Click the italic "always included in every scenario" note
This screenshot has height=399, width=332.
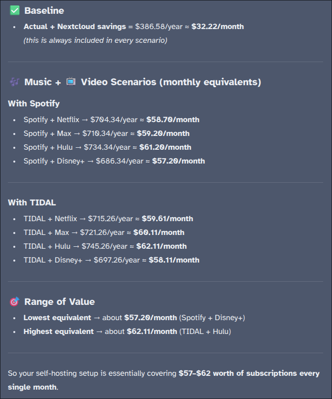[95, 40]
